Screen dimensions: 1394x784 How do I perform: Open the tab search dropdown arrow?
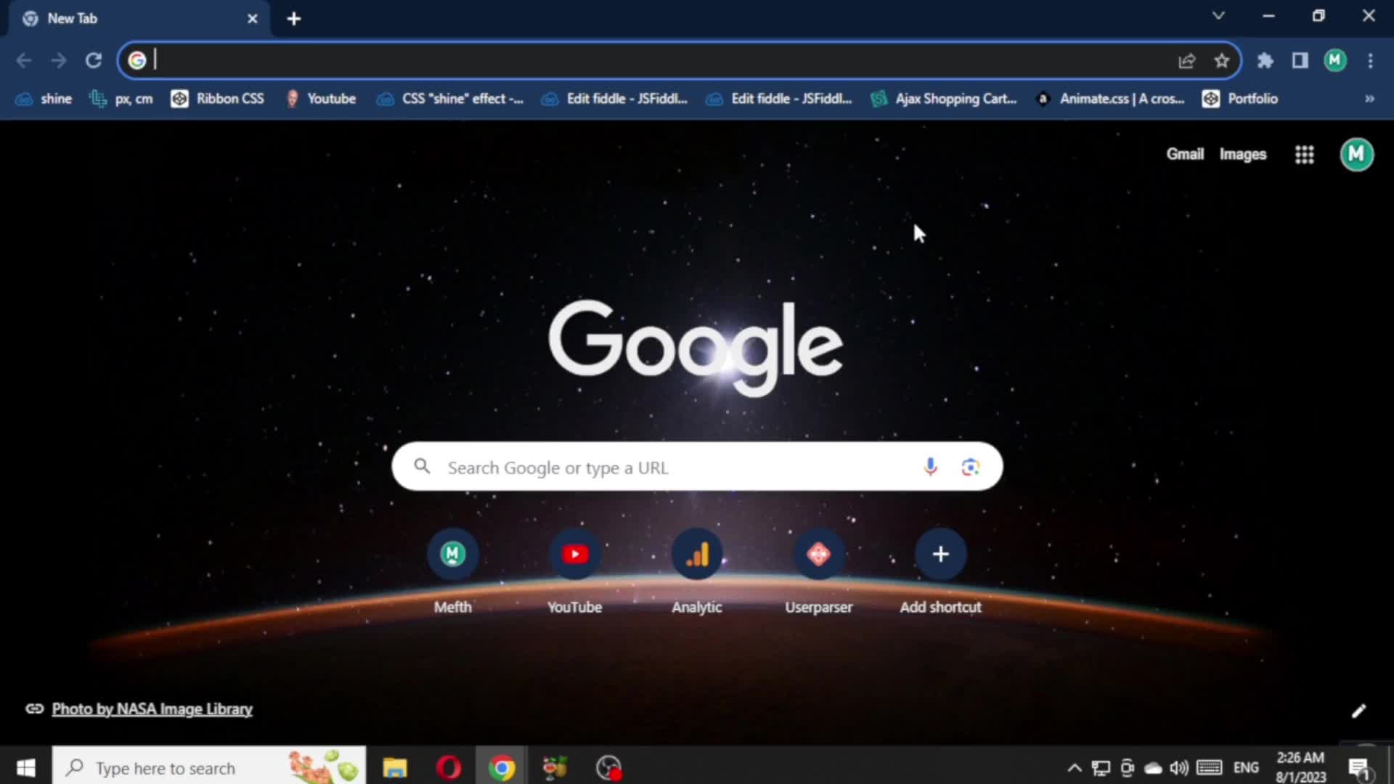point(1218,16)
